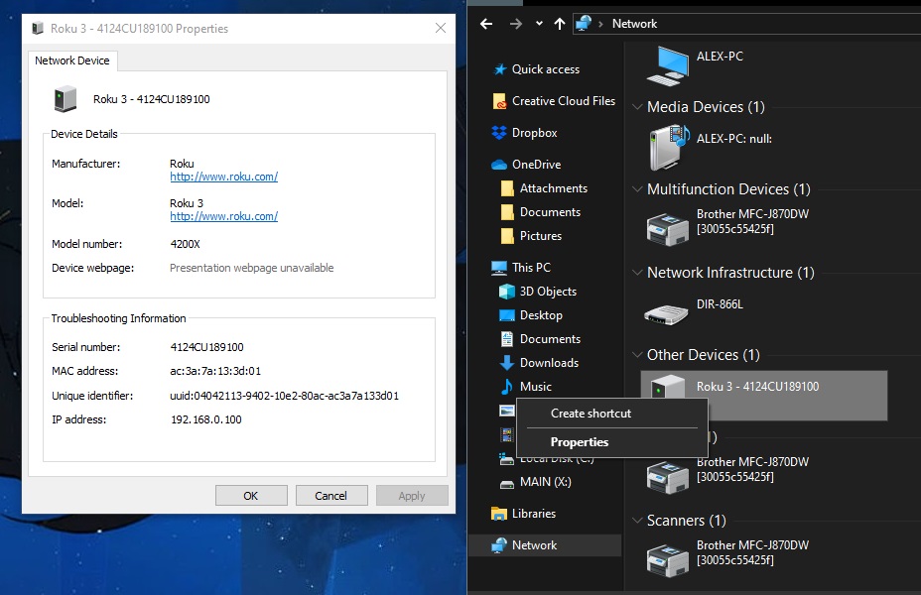Image resolution: width=921 pixels, height=595 pixels.
Task: Click the Apply button in the Properties dialog
Action: coord(412,496)
